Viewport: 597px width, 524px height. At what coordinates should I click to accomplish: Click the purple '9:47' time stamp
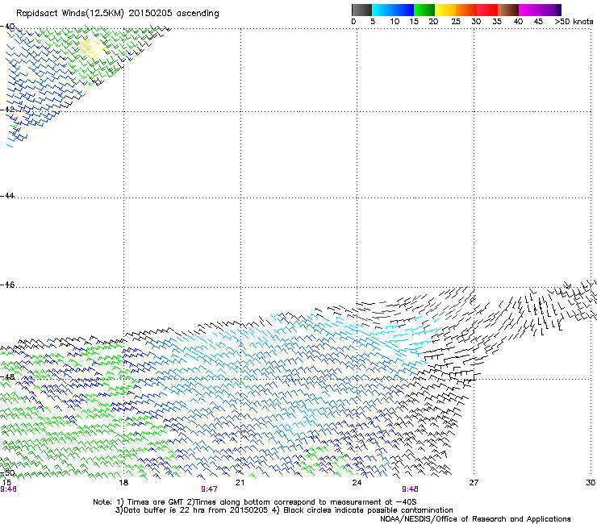[209, 489]
